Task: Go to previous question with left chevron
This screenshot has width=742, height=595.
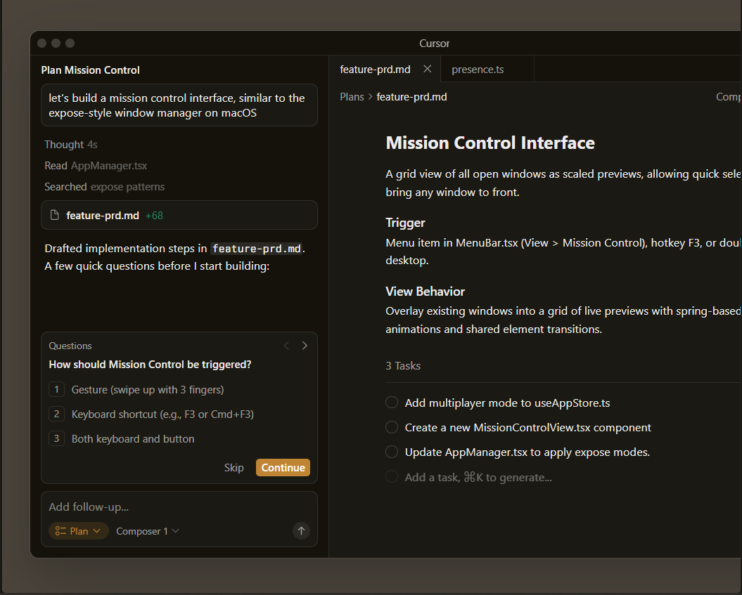Action: (x=286, y=346)
